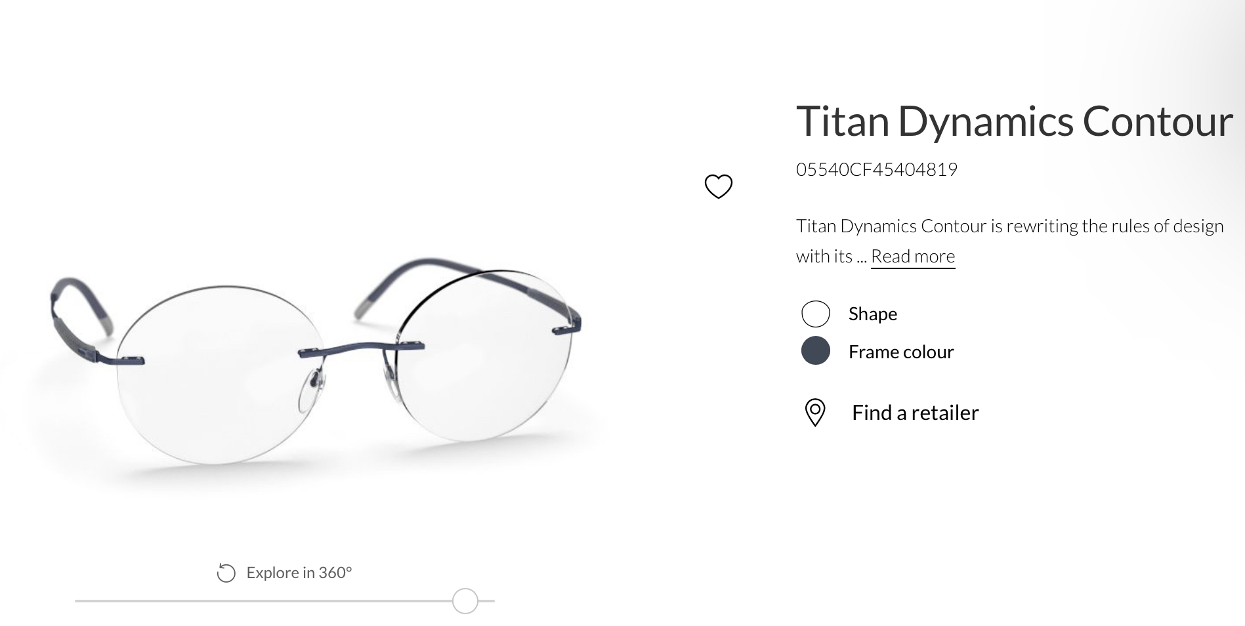This screenshot has width=1245, height=626.
Task: Open the Find a retailer link
Action: point(915,413)
